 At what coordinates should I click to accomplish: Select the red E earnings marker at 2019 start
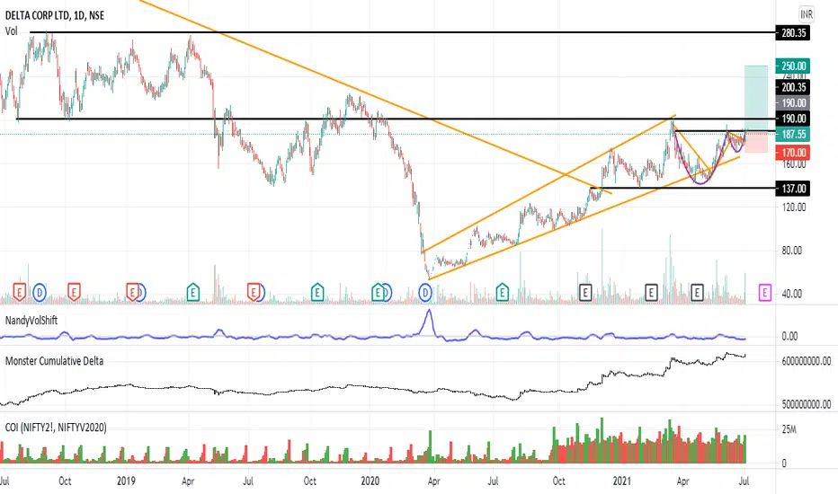131,292
